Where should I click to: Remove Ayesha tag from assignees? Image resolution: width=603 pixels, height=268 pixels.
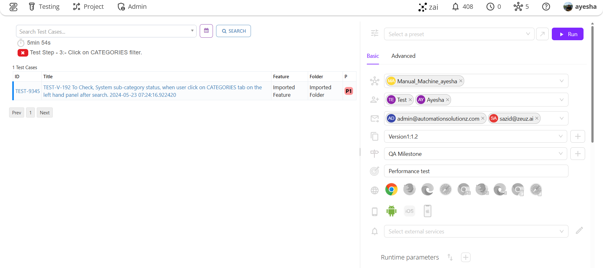(448, 100)
